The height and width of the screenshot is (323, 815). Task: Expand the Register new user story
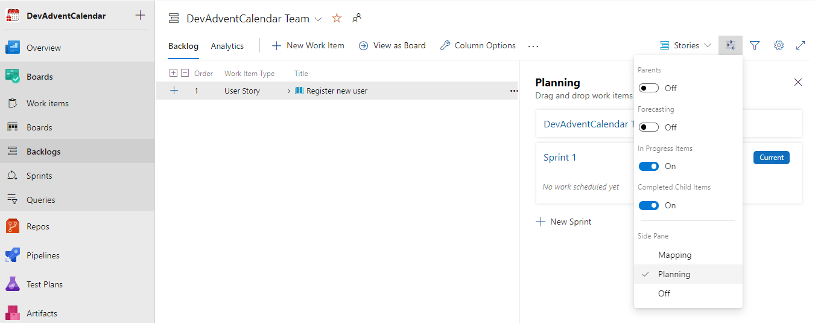click(289, 91)
